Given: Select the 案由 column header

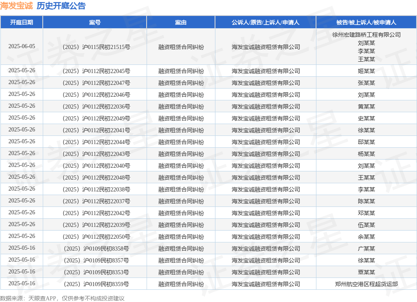Looking at the screenshot, I should tap(181, 22).
